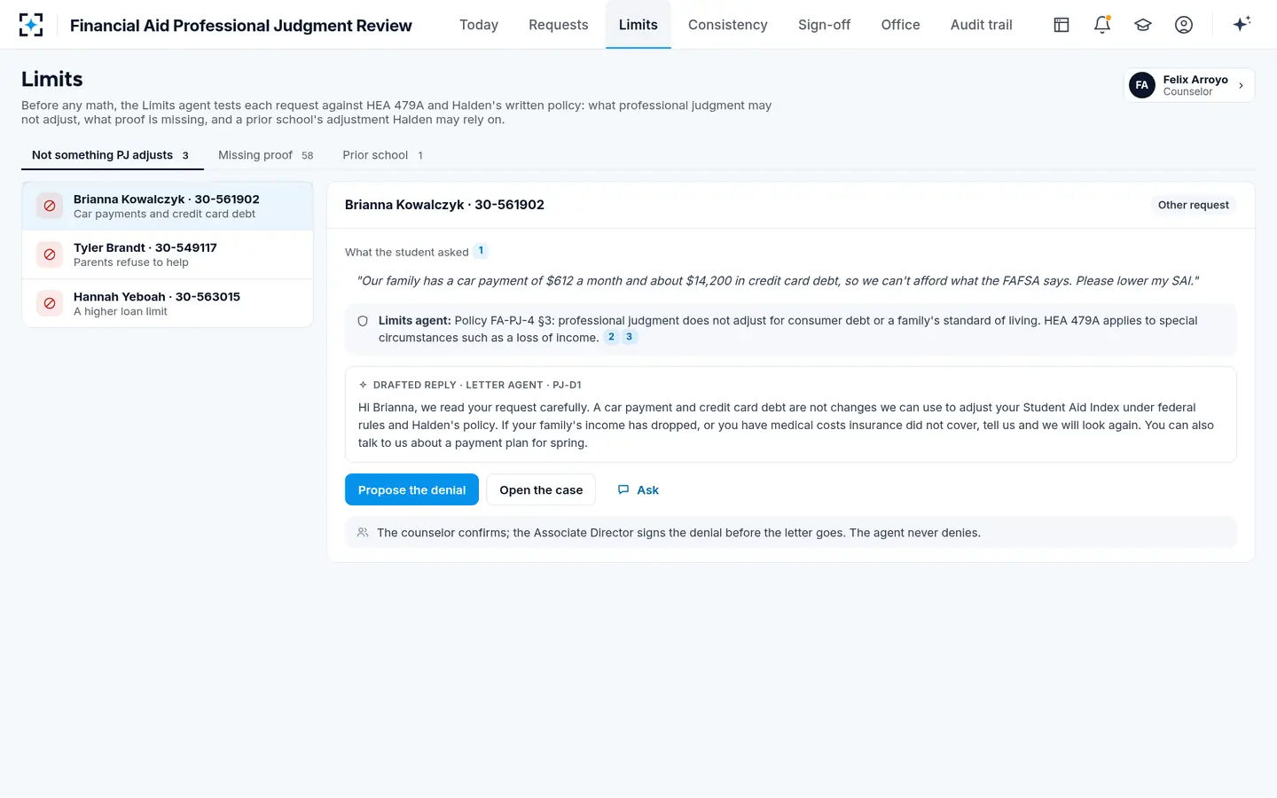Select Not something PJ adjusts subtab
Image resolution: width=1277 pixels, height=798 pixels.
click(x=113, y=155)
